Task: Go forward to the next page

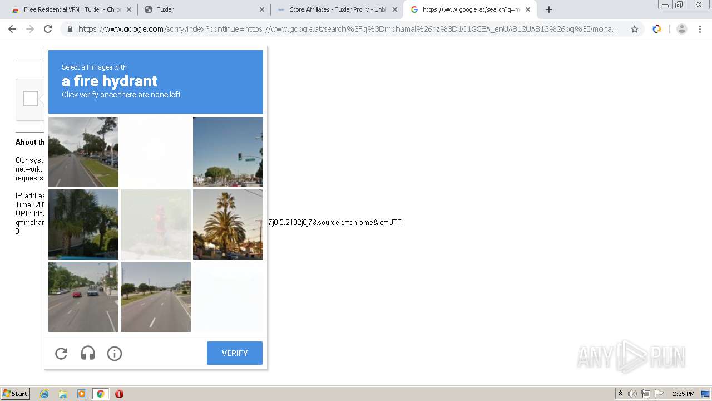Action: click(x=30, y=29)
